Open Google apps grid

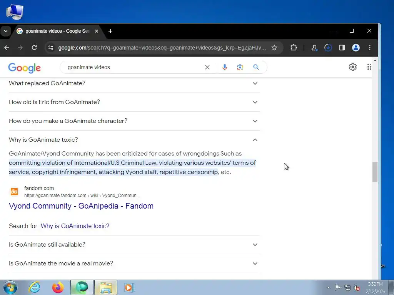(369, 67)
